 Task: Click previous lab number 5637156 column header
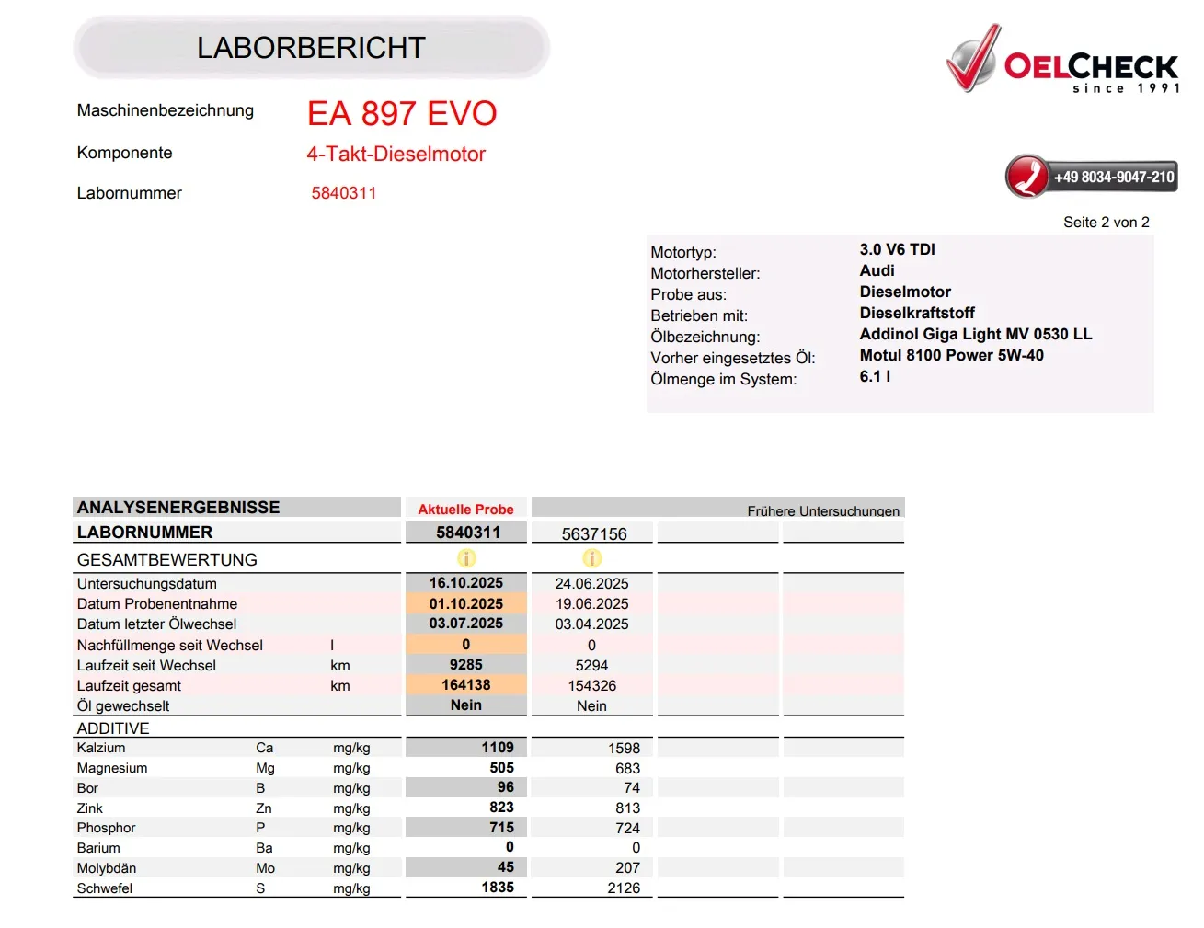pyautogui.click(x=593, y=533)
